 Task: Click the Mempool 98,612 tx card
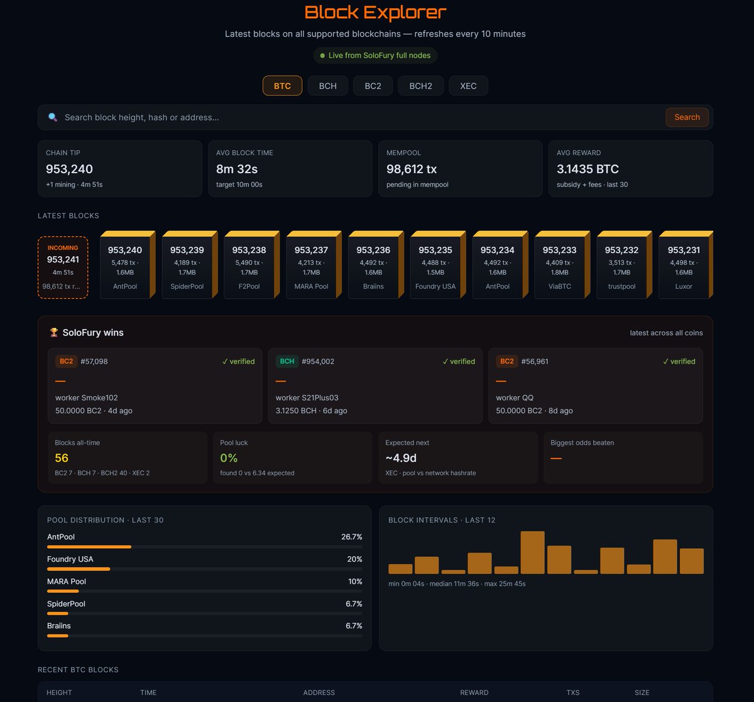[461, 168]
